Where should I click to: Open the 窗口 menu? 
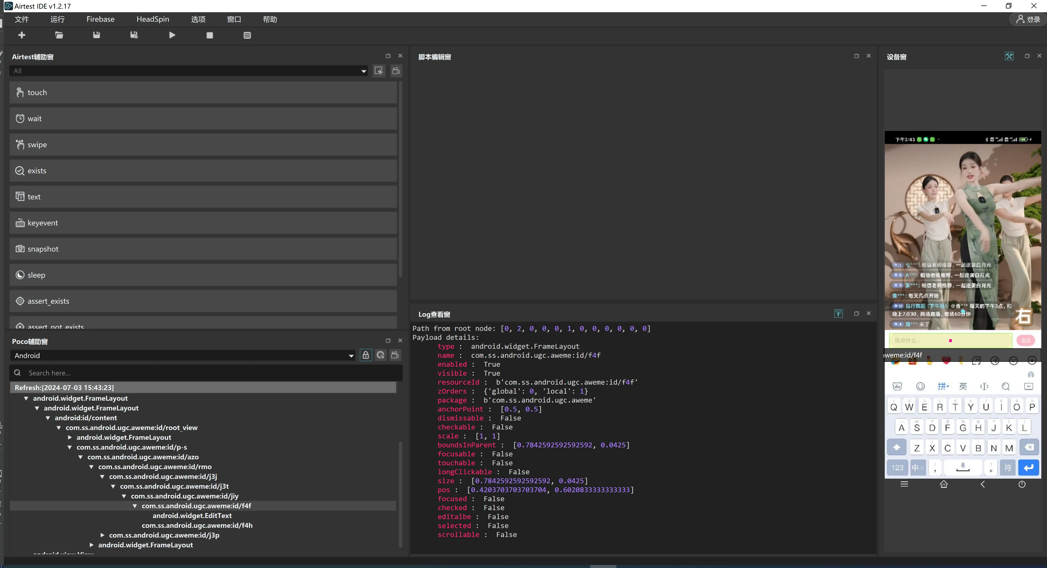234,19
